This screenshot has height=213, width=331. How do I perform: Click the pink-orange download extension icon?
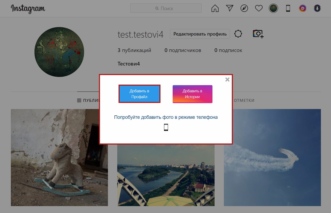pos(303,8)
